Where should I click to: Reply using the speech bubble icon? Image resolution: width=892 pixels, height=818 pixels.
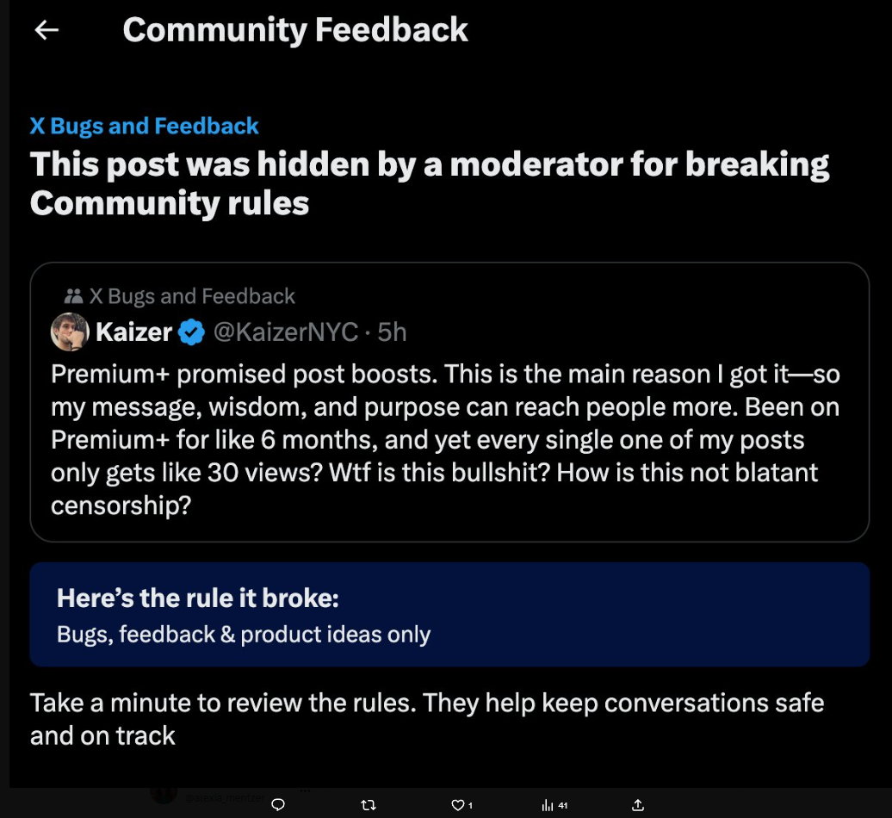point(278,804)
